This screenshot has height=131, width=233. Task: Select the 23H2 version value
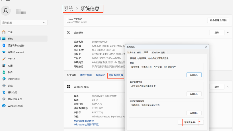[95, 100]
